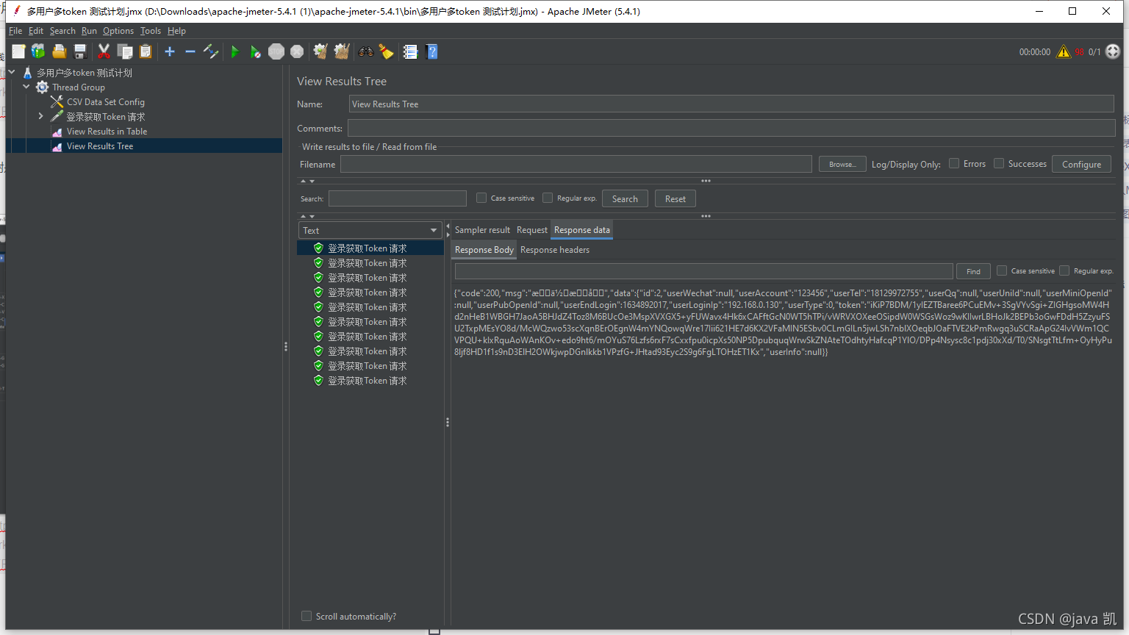Enable Case sensitive for results search

(481, 198)
